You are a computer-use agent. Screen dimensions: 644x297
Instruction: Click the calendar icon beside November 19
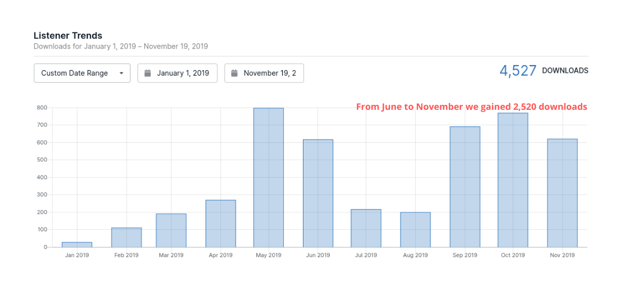[x=234, y=73]
